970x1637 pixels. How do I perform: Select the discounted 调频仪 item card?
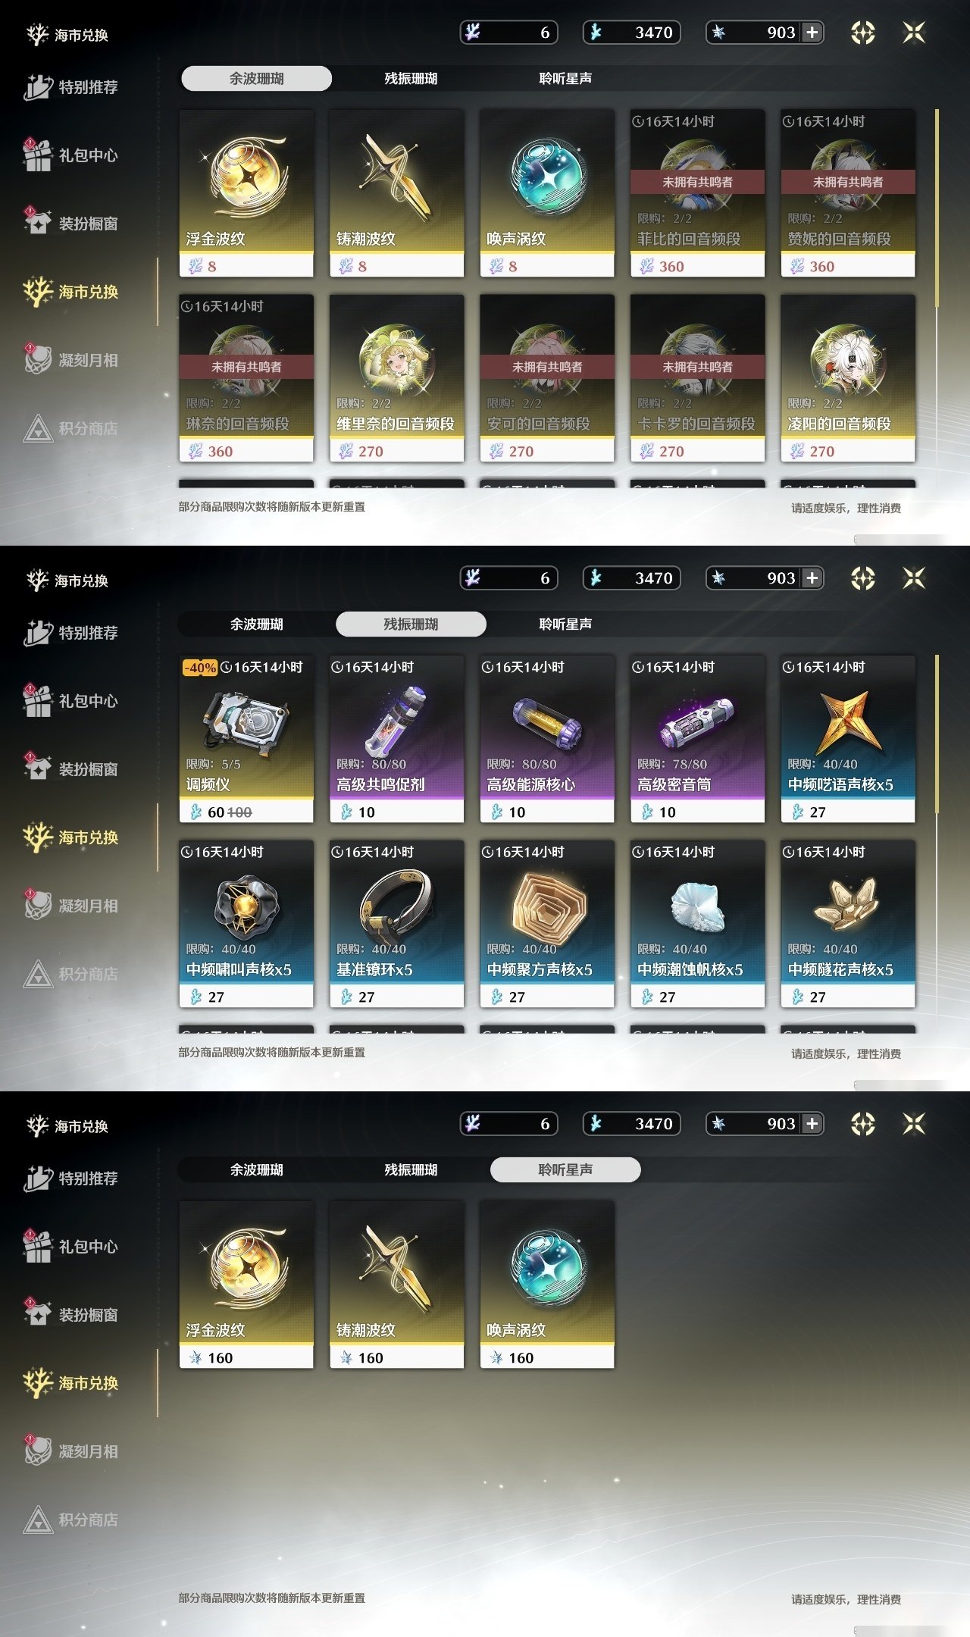click(246, 739)
